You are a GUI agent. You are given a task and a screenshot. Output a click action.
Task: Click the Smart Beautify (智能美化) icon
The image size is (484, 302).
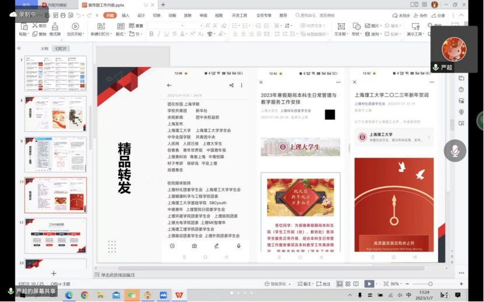[267, 284]
